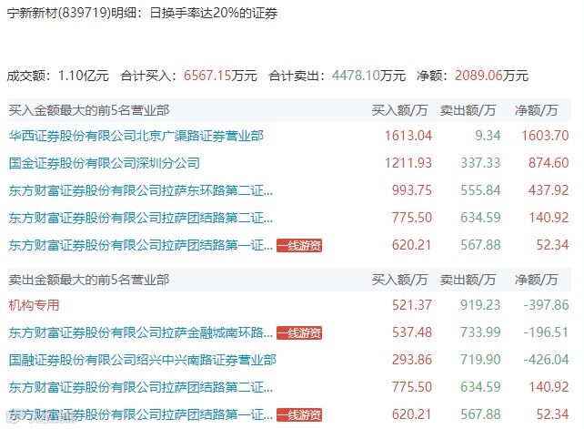Click the 卖出金额最大的前5名营业部 header
This screenshot has height=429, width=584.
pos(89,280)
